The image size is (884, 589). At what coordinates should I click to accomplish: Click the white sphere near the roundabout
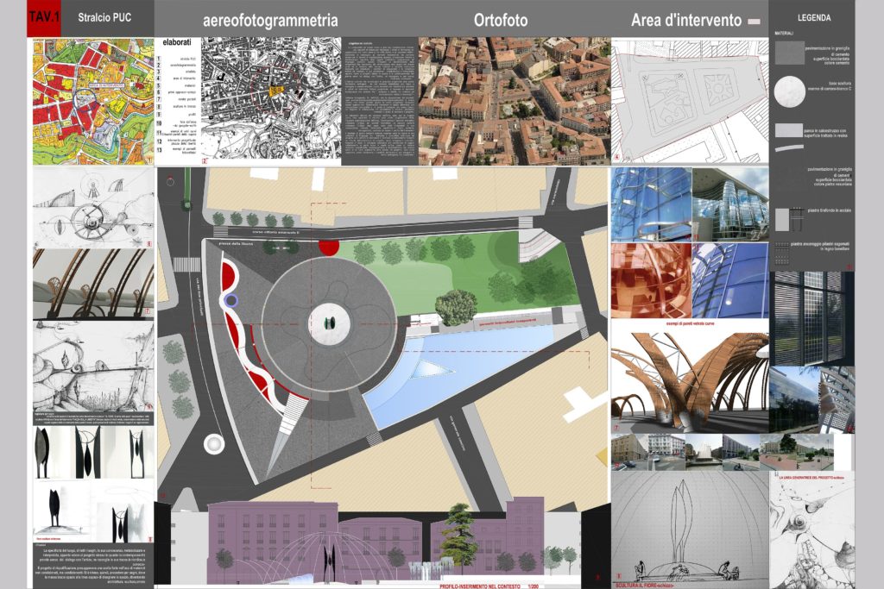click(x=214, y=445)
